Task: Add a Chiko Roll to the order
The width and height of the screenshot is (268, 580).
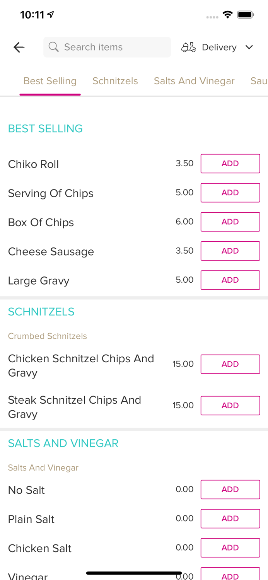Action: [230, 163]
